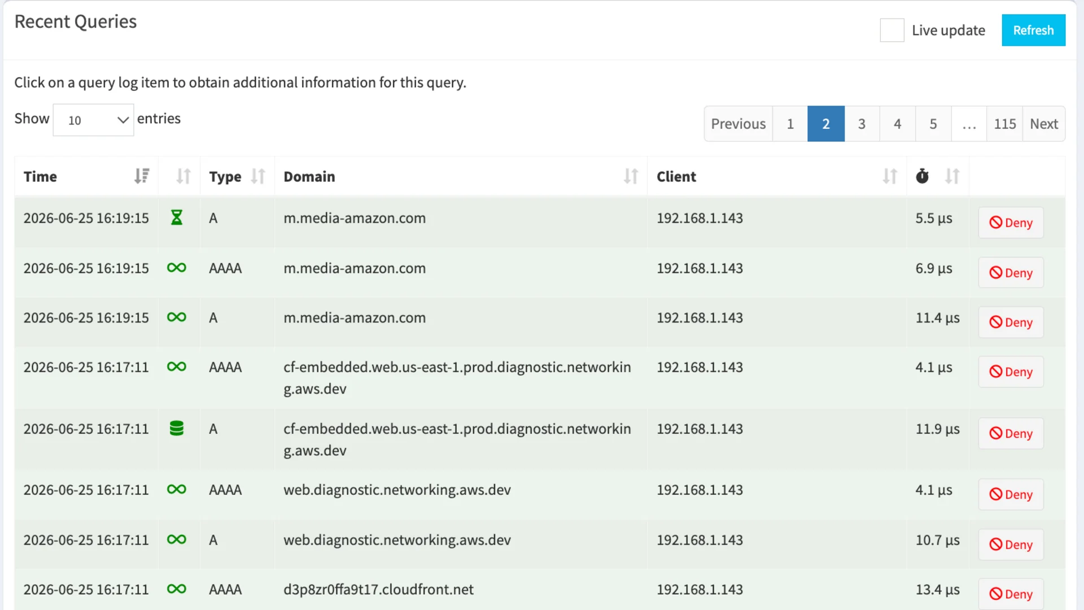Click m.media-amazon.com domain in AAAA row

[355, 268]
